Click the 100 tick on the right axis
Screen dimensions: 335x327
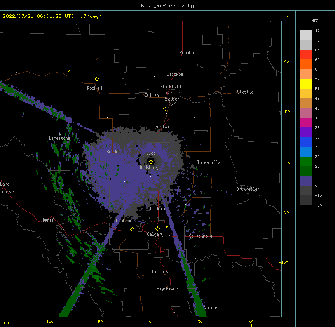pyautogui.click(x=285, y=61)
